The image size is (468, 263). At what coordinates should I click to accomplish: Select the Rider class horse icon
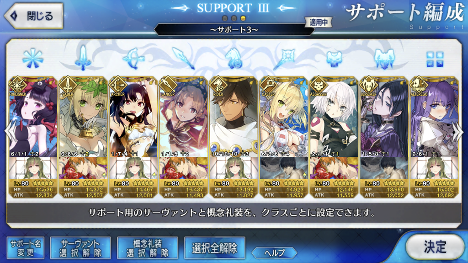(x=234, y=59)
